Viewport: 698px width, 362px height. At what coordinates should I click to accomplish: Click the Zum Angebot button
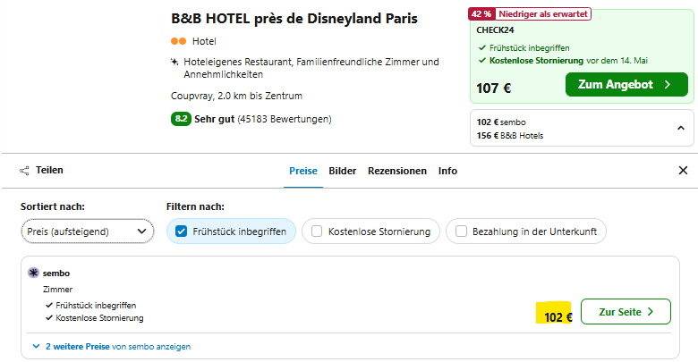point(626,85)
